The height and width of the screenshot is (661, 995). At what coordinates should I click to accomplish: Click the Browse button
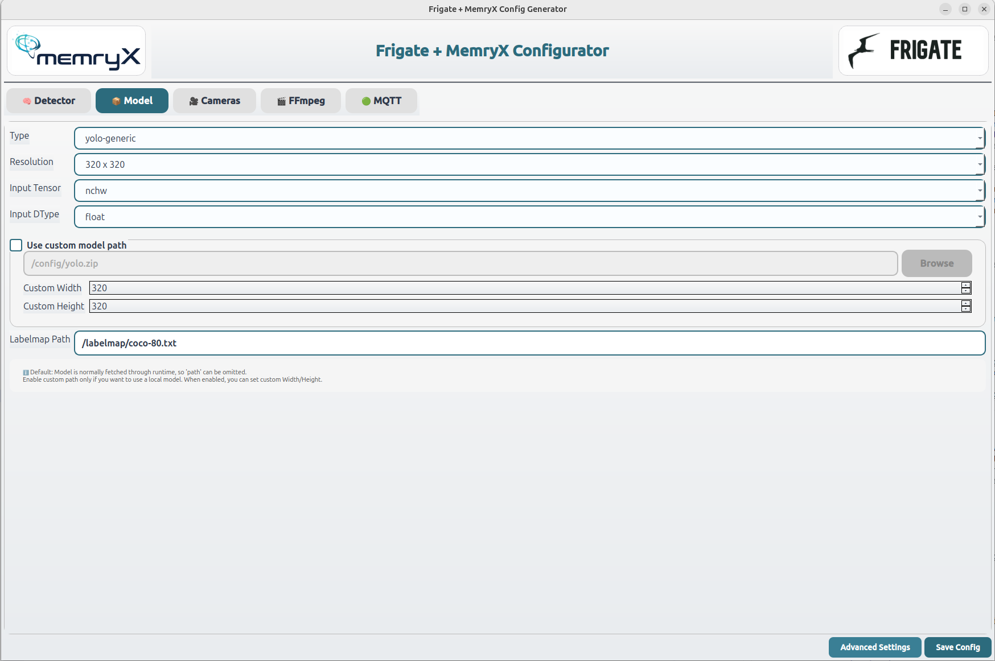(936, 263)
